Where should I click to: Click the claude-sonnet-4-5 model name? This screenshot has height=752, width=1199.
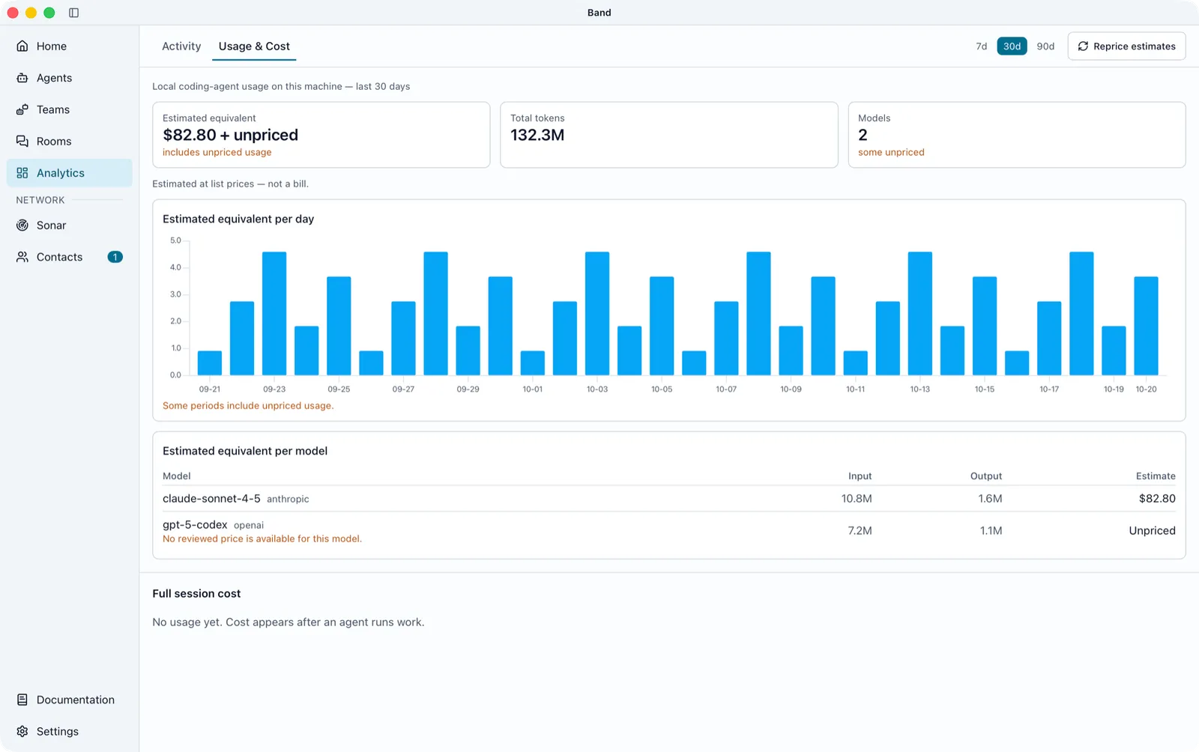click(x=211, y=498)
